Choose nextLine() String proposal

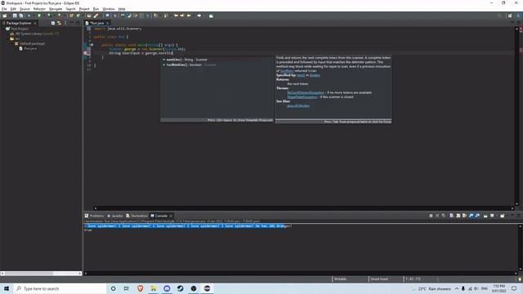[217, 60]
